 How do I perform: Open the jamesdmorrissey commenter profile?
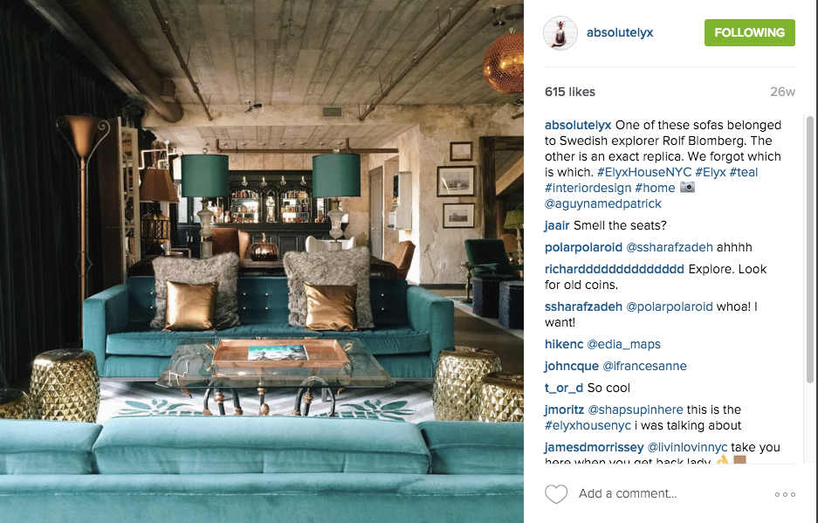tap(594, 447)
